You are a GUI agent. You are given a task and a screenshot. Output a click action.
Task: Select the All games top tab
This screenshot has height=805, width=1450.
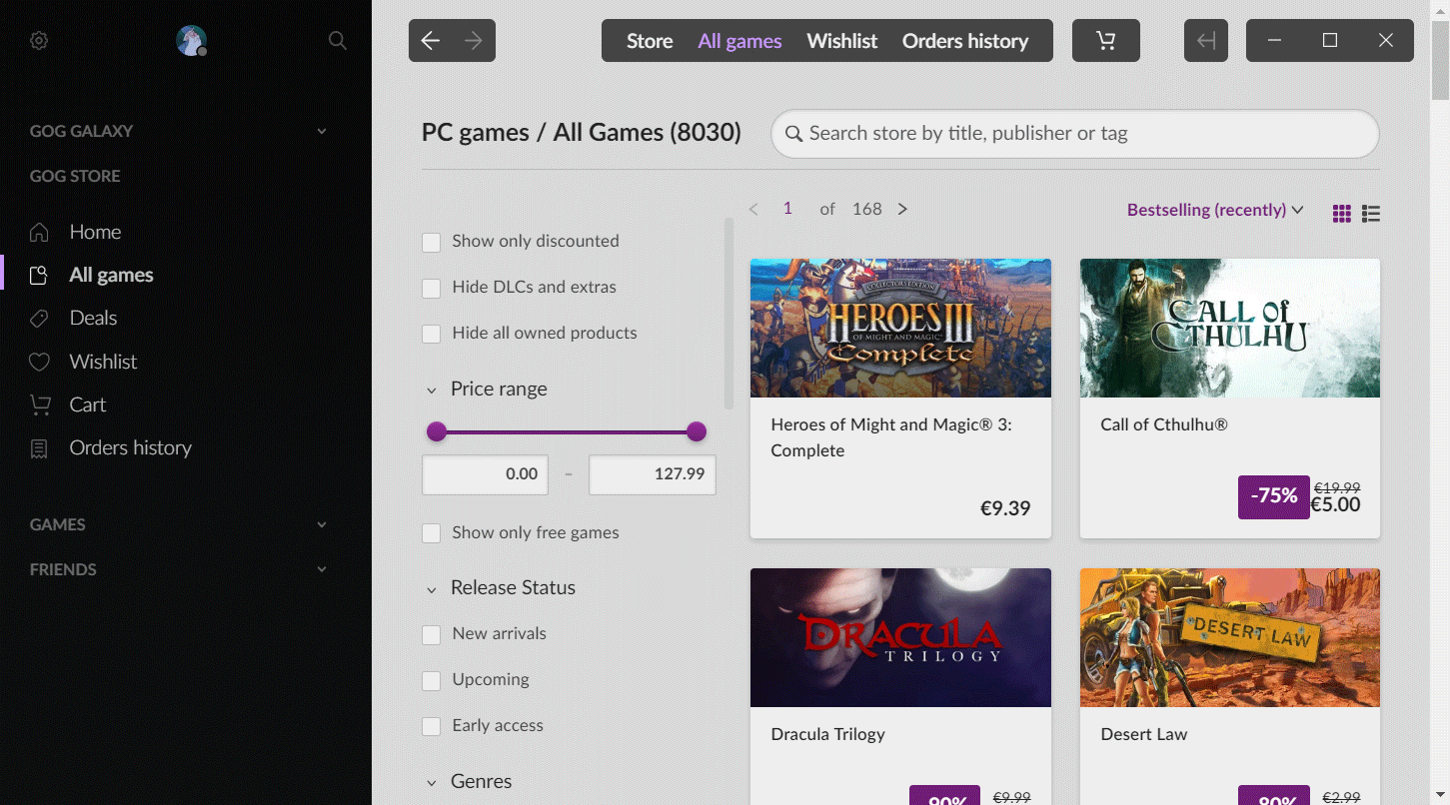point(739,41)
